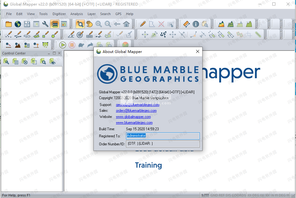Open layer metadata list in Control Center
Image resolution: width=296 pixels, height=198 pixels.
[15, 61]
